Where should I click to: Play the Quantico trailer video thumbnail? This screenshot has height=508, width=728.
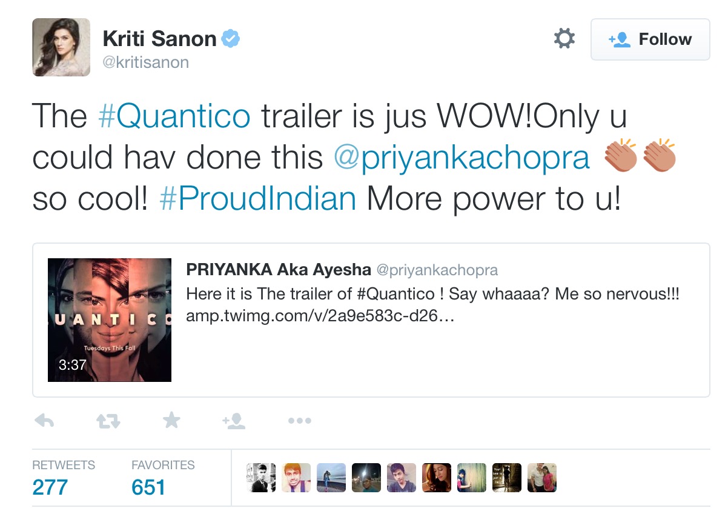click(110, 320)
